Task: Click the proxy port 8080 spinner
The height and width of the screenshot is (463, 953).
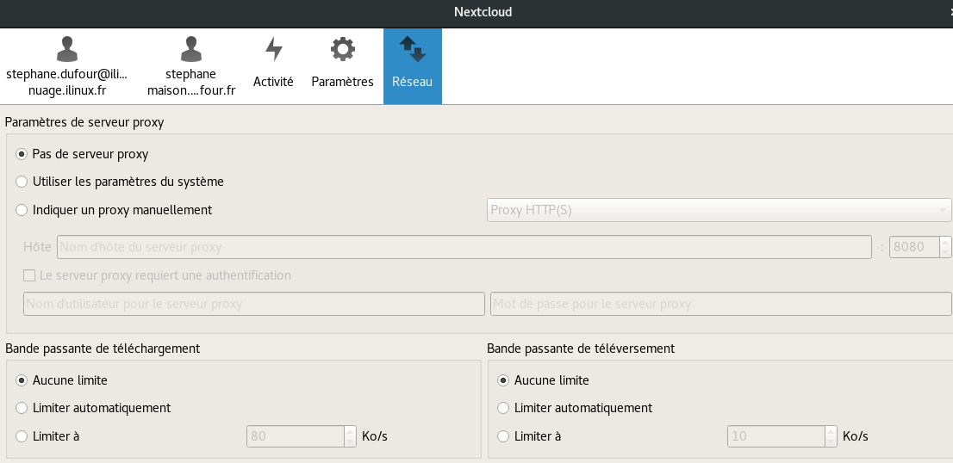Action: tap(914, 247)
